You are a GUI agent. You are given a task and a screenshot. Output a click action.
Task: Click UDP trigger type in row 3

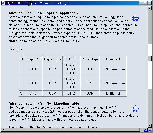point(52,93)
